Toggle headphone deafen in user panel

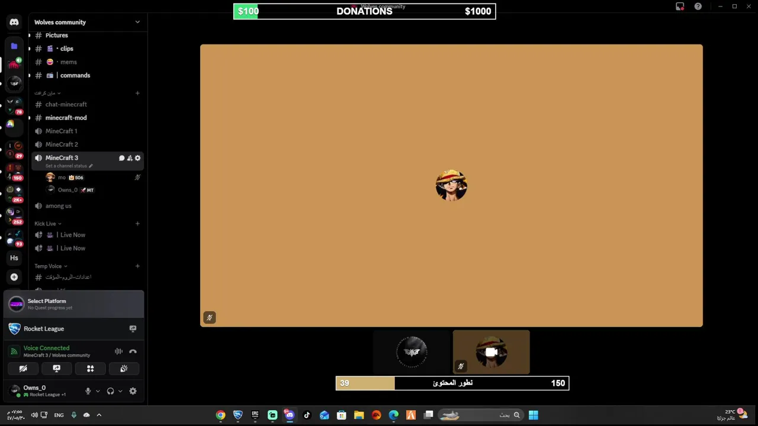(x=110, y=391)
